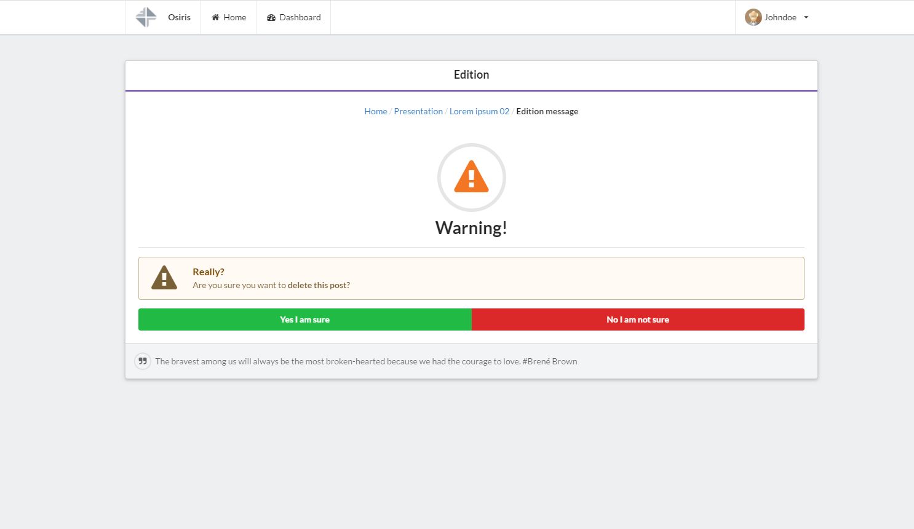The width and height of the screenshot is (914, 529).
Task: Click the Johndoe username text
Action: [780, 17]
